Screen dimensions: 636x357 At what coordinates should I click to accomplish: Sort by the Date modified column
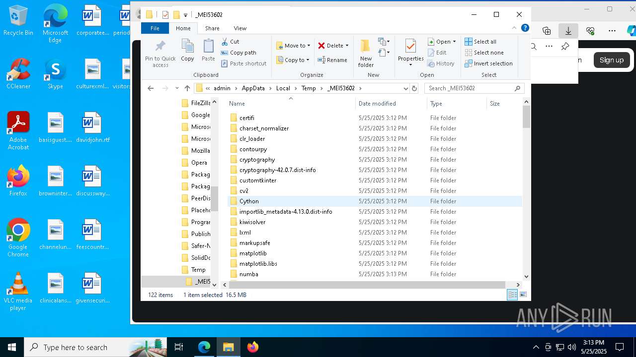click(391, 104)
